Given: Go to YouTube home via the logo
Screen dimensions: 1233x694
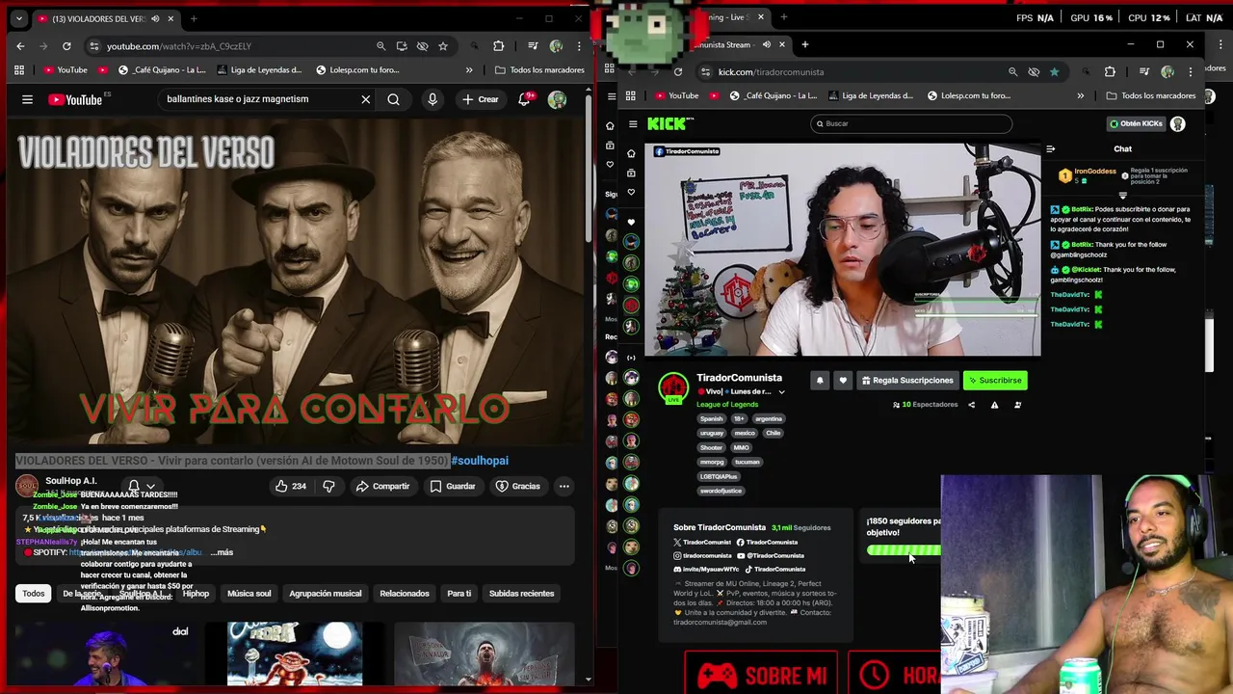Looking at the screenshot, I should [x=75, y=99].
